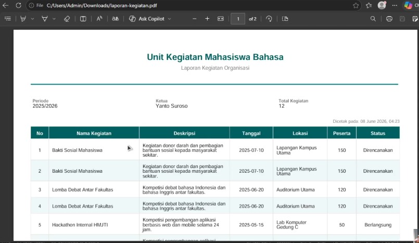Toggle the Fit to width button
The height and width of the screenshot is (243, 419).
point(221,19)
